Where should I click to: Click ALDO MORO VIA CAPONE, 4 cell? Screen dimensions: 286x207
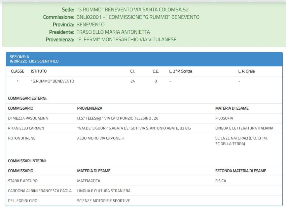[101, 138]
